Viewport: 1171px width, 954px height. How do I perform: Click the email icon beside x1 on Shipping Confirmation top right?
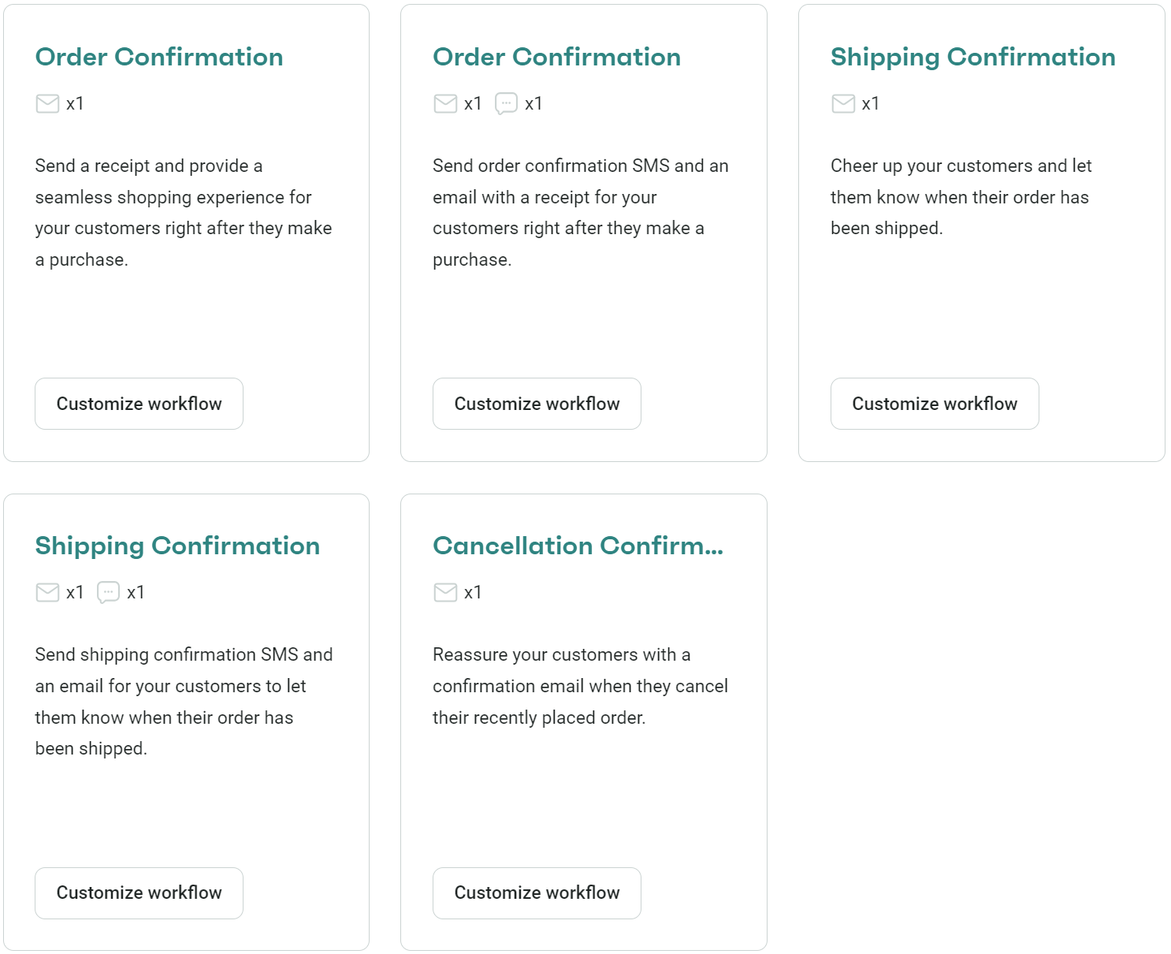pyautogui.click(x=843, y=103)
